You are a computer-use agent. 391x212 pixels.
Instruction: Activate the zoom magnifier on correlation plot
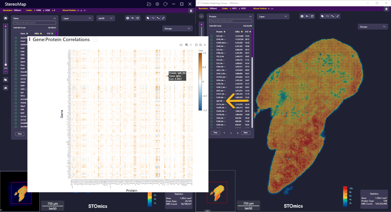(186, 45)
